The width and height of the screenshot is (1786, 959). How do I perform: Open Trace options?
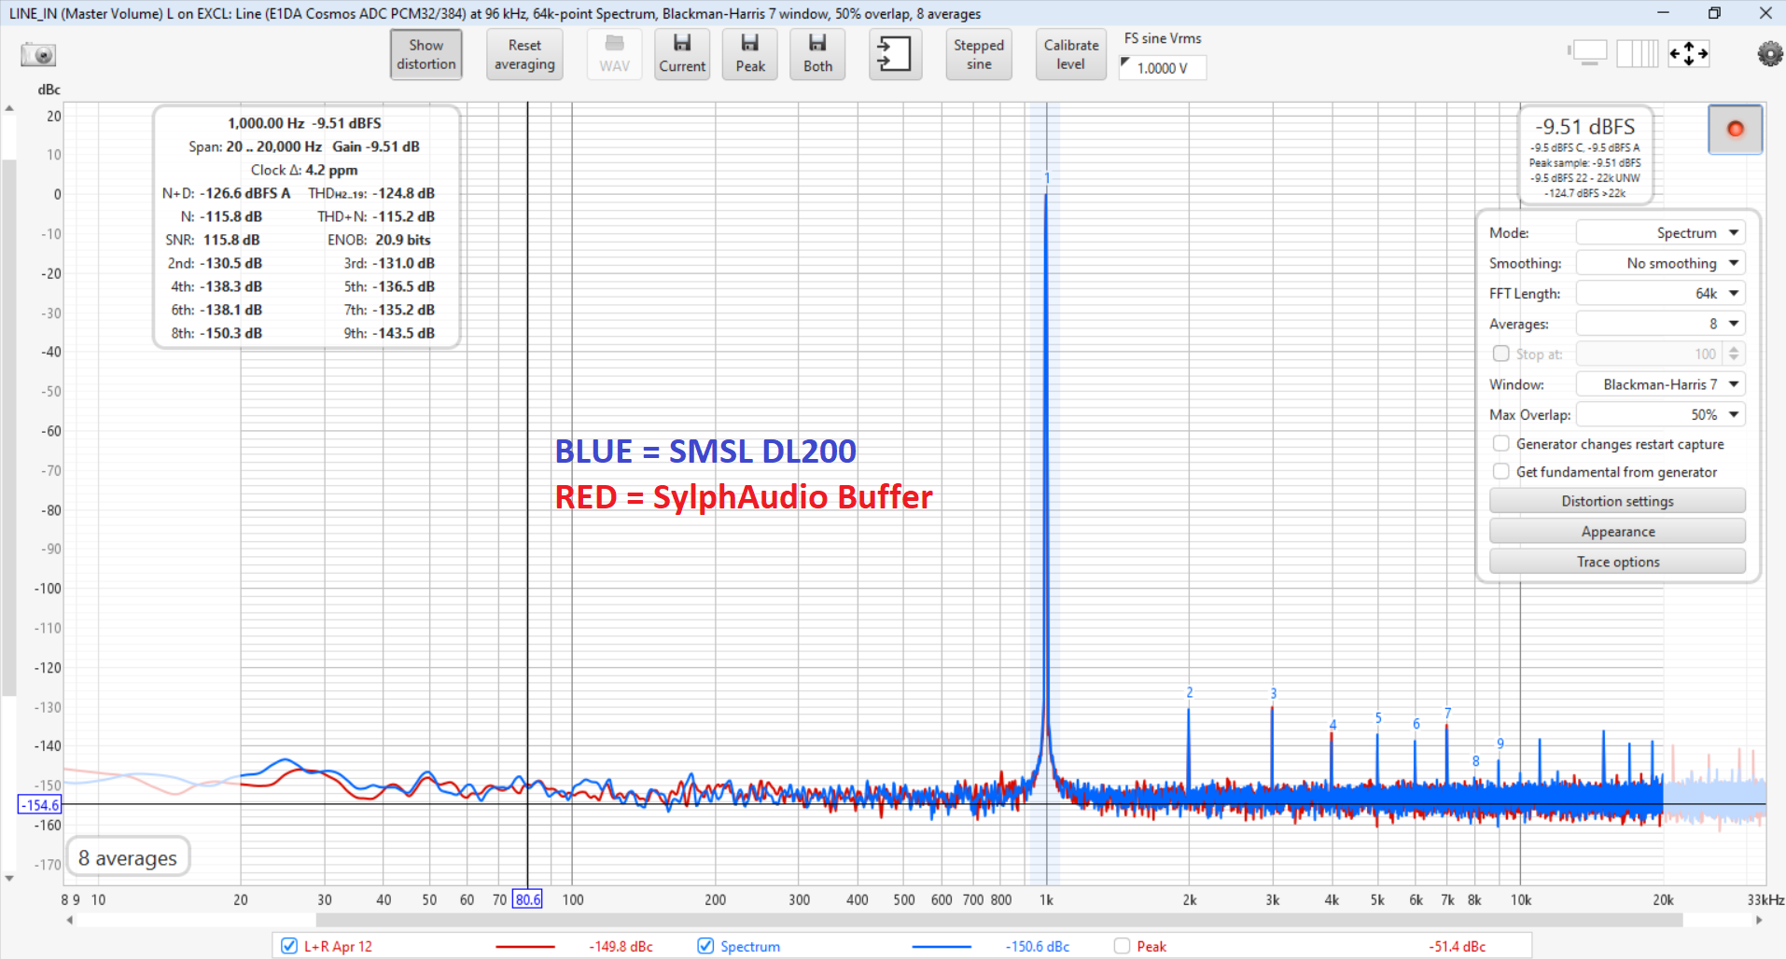pyautogui.click(x=1617, y=562)
